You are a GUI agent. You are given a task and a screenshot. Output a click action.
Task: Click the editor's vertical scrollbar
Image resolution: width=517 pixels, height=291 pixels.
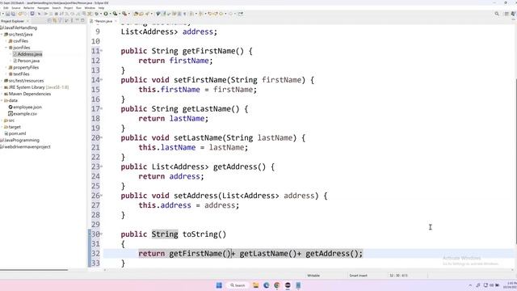[515, 162]
